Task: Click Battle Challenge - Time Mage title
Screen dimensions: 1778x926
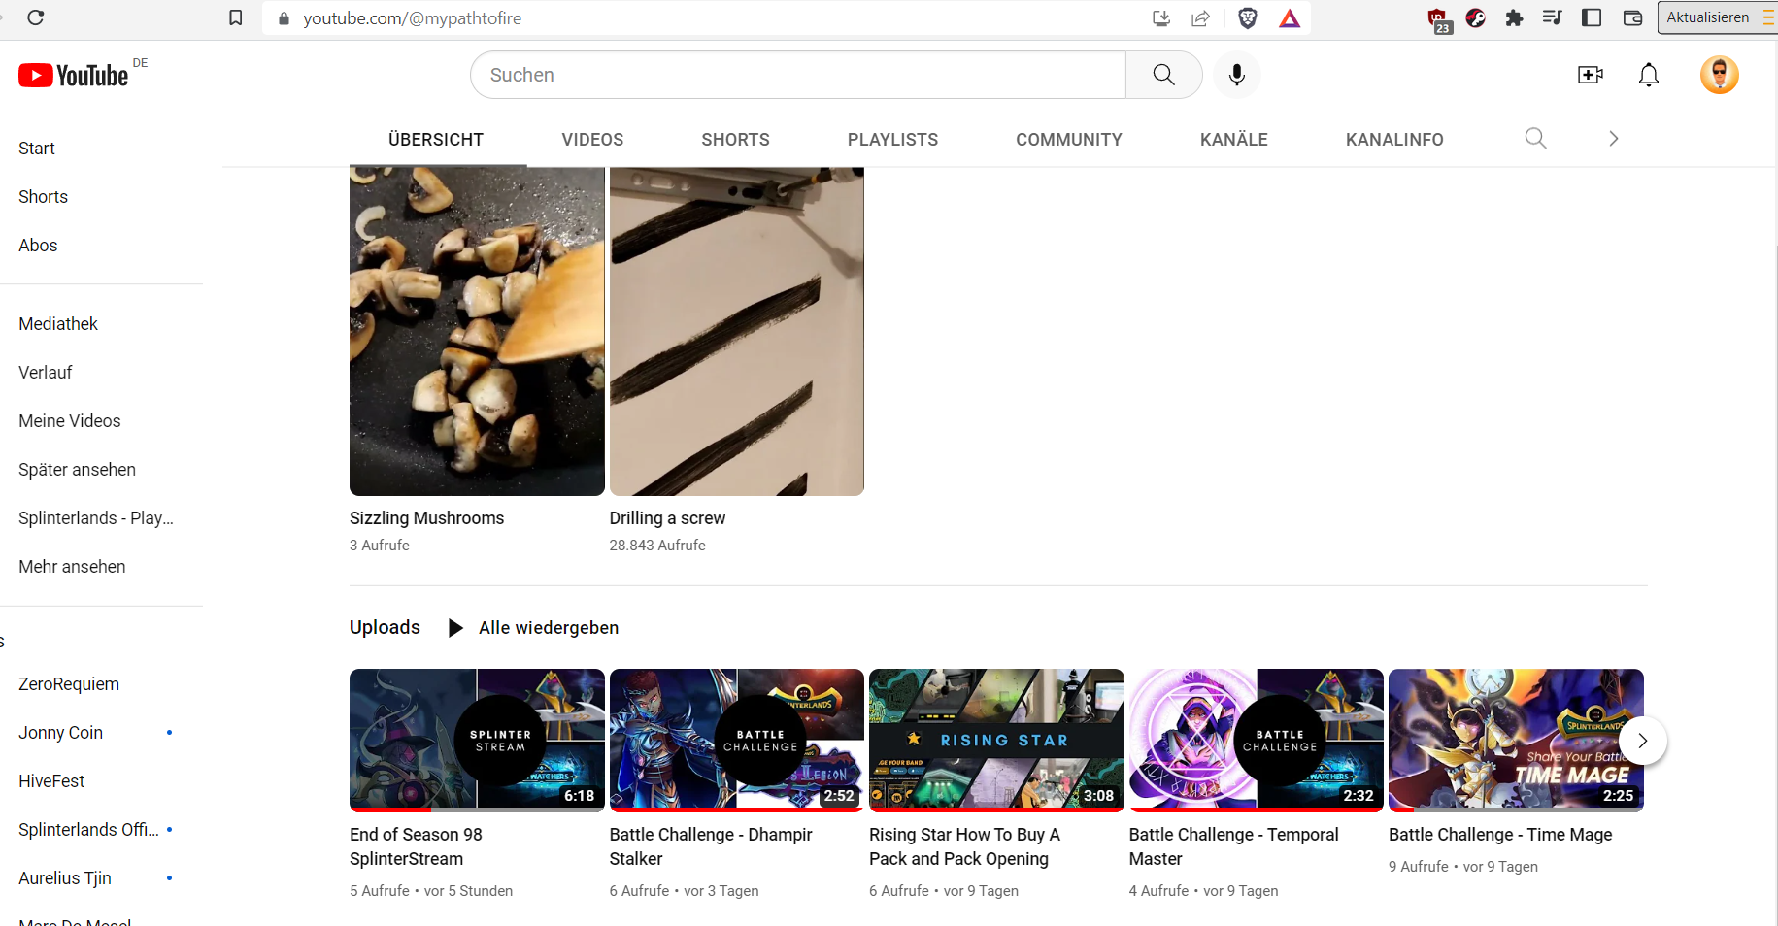Action: pos(1500,835)
